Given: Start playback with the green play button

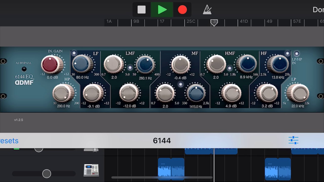Looking at the screenshot, I should pyautogui.click(x=162, y=10).
